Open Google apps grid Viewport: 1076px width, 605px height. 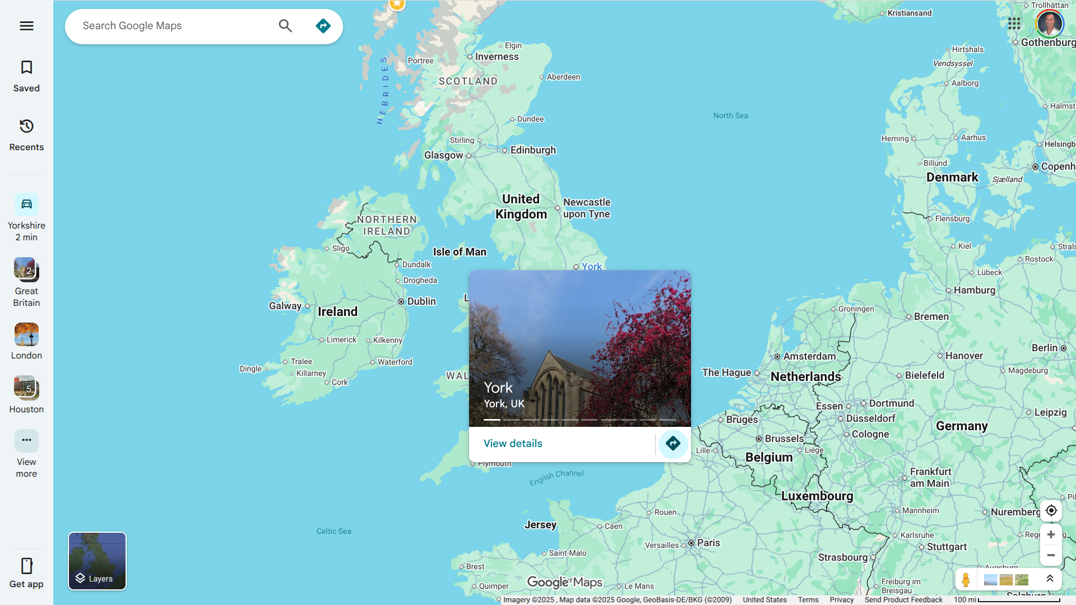(x=1014, y=24)
